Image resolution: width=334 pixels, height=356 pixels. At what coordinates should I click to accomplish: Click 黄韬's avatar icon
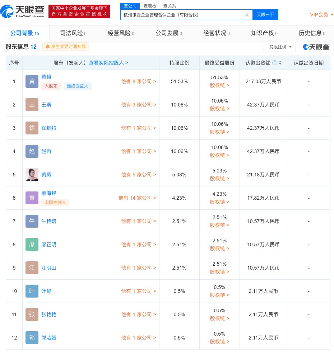click(x=32, y=81)
